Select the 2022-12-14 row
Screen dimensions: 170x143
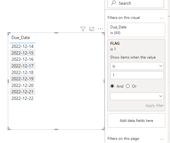click(22, 46)
